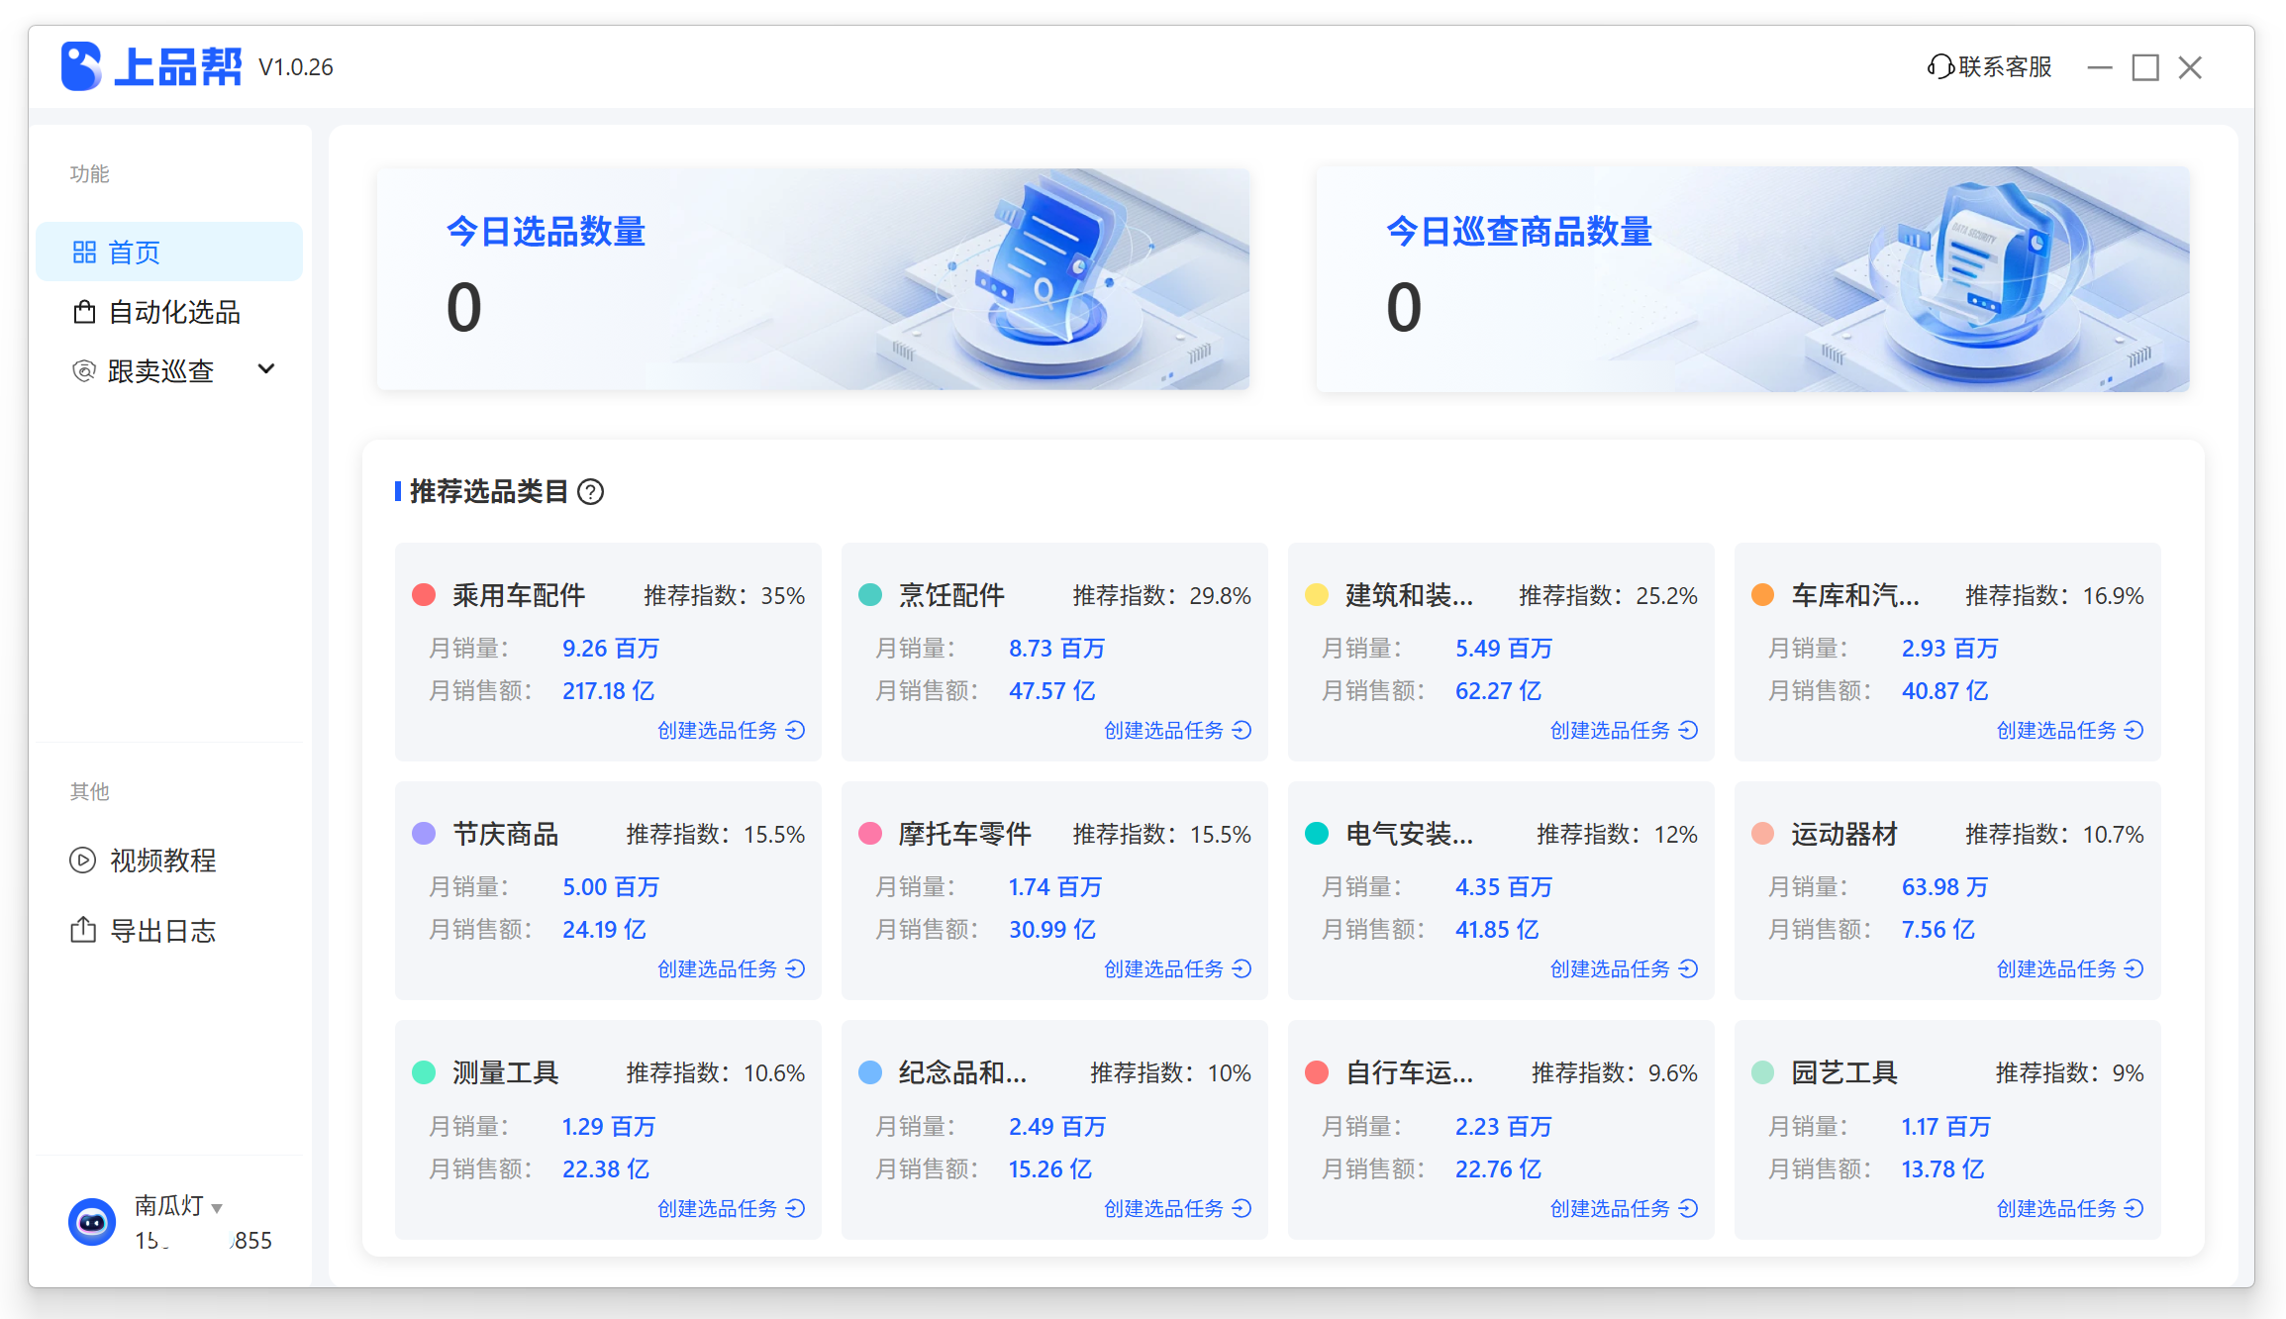Click the help icon beside 推荐选品类目
2286x1319 pixels.
591,491
